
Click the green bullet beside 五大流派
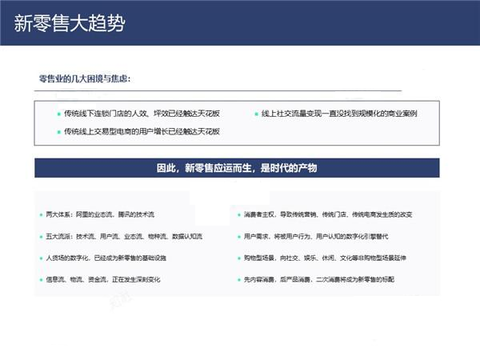pyautogui.click(x=41, y=237)
